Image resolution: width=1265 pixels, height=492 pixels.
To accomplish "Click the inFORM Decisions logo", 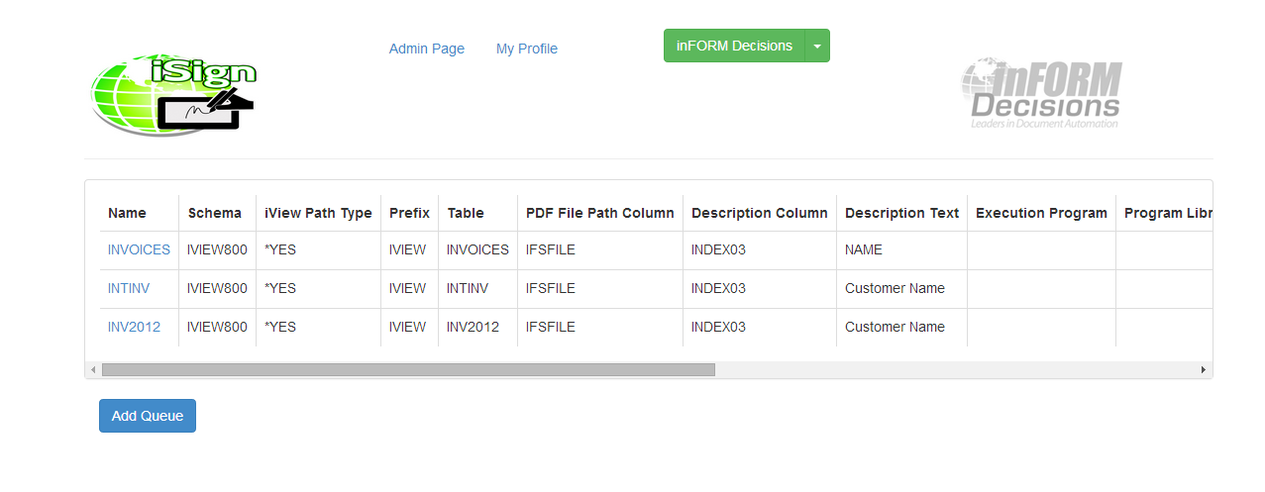I will (1041, 95).
